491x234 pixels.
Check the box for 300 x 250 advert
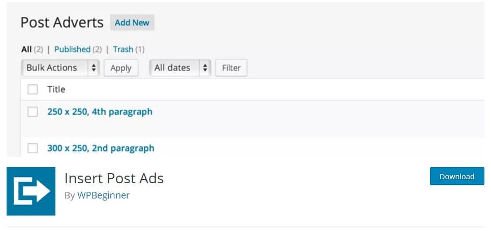pos(33,148)
